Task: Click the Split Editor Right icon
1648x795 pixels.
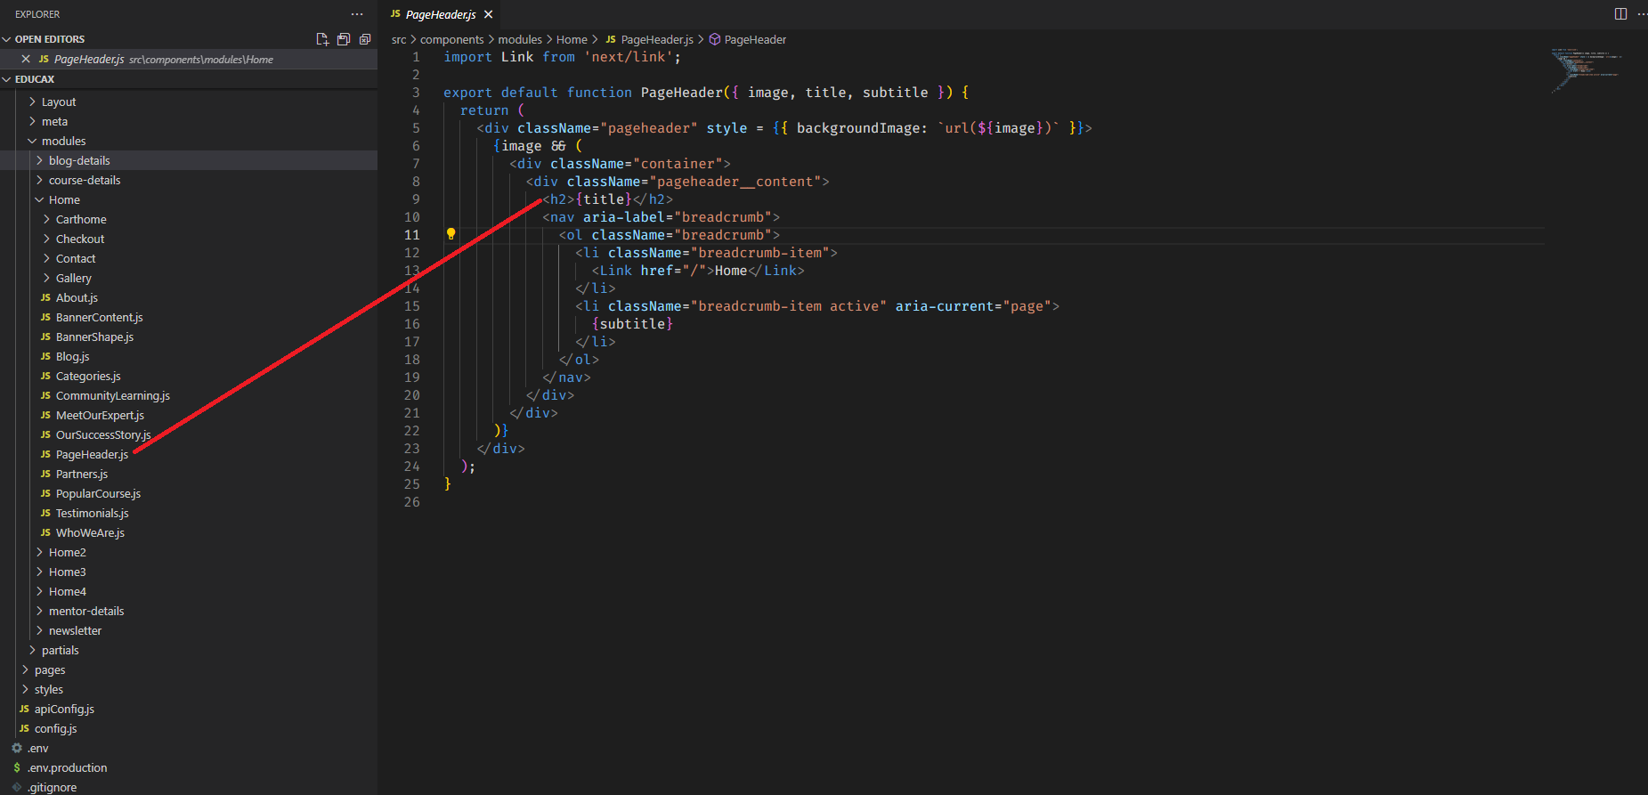Action: (x=1620, y=14)
